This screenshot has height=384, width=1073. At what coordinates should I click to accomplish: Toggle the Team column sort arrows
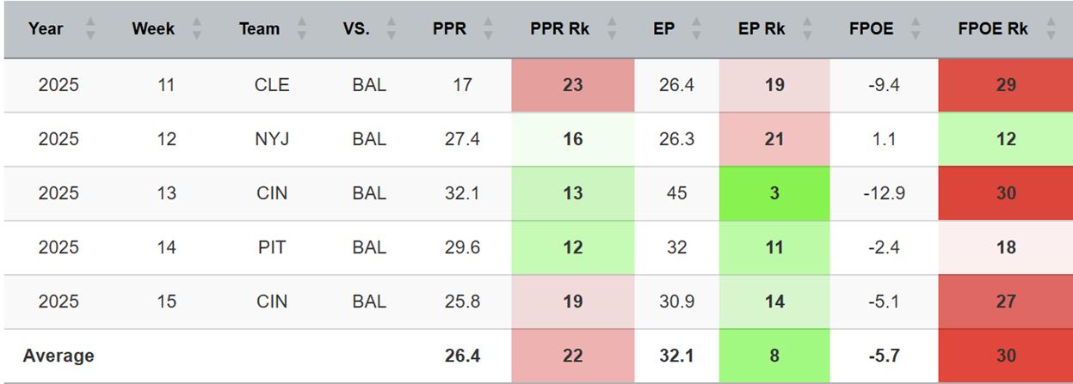point(302,29)
